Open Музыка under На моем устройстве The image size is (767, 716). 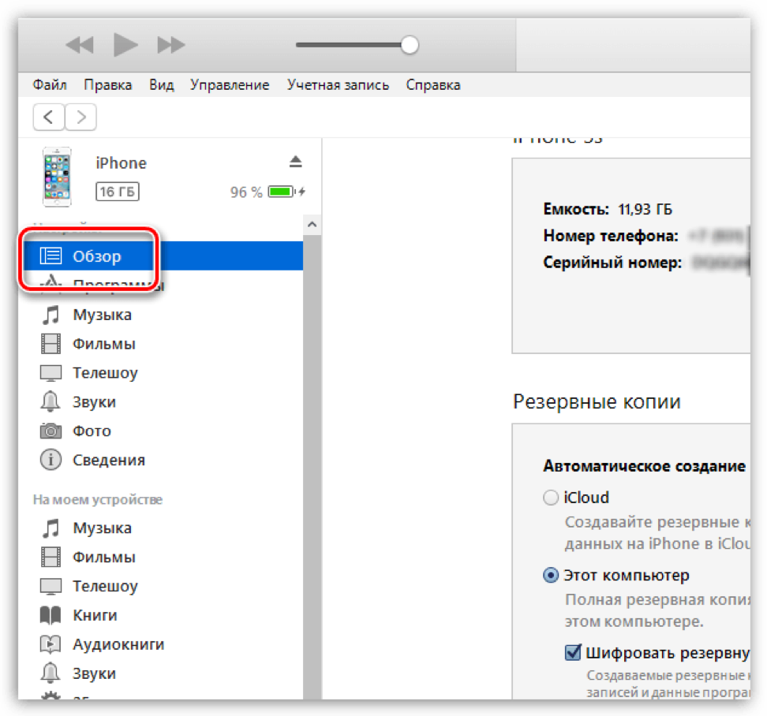click(103, 528)
